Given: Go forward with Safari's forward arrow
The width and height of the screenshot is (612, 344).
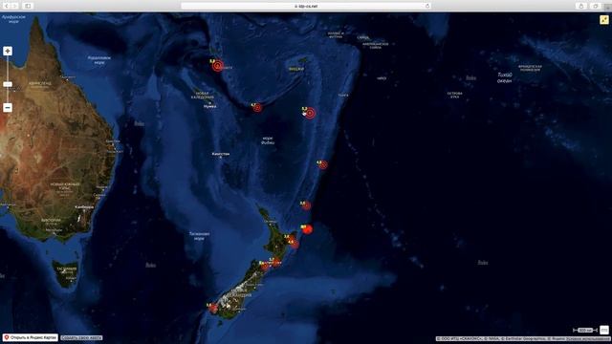Looking at the screenshot, I should (15, 6).
